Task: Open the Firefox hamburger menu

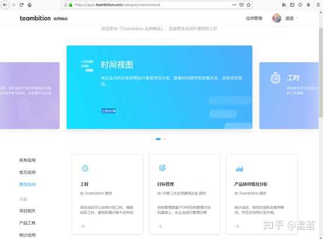Action: coord(318,5)
